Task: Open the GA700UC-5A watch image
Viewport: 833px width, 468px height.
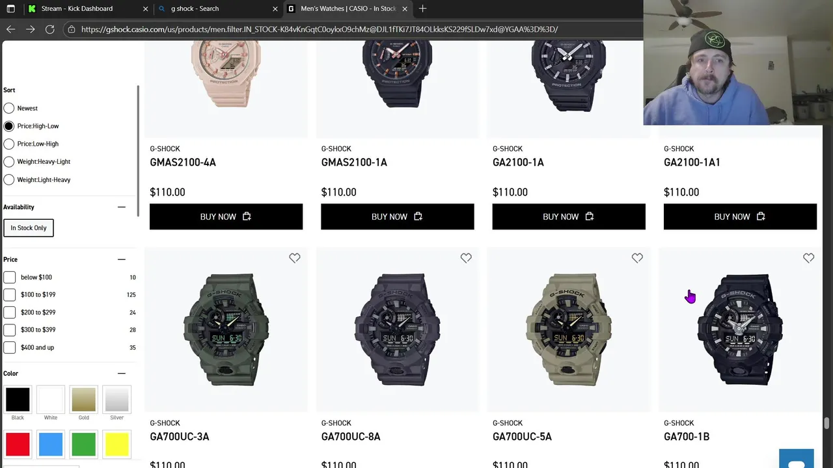Action: pyautogui.click(x=569, y=330)
